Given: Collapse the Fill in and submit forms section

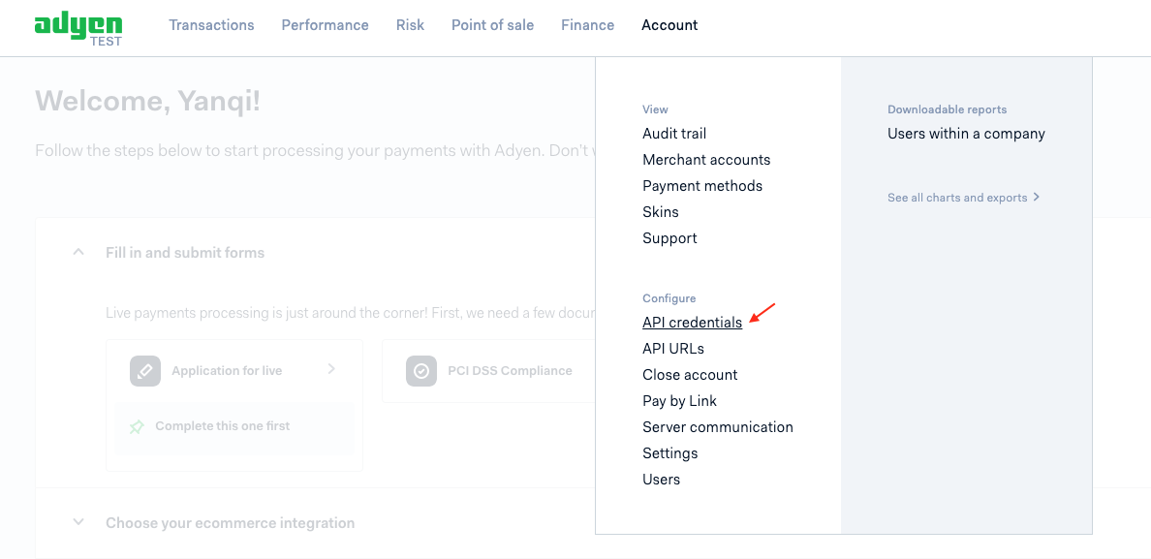Looking at the screenshot, I should point(78,252).
